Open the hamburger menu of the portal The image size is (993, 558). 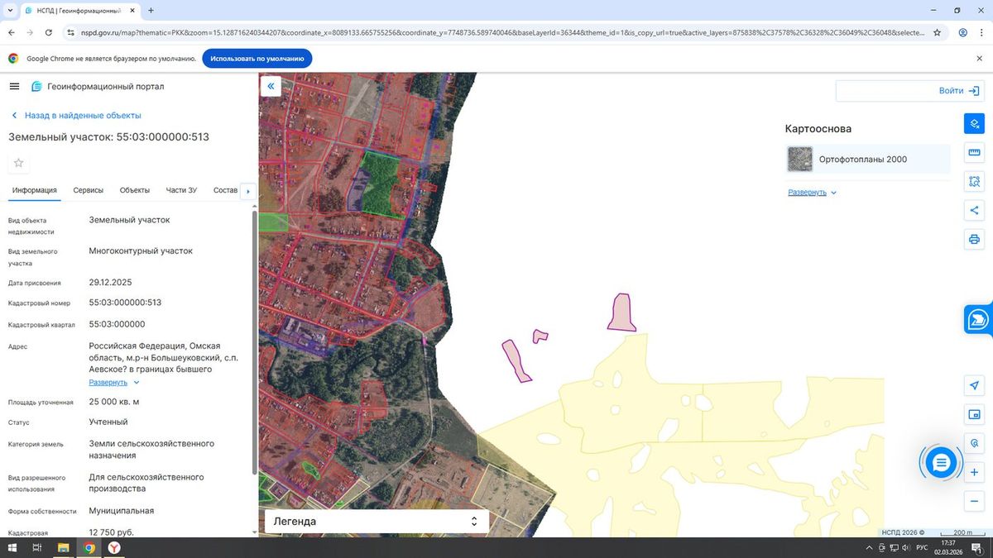(x=14, y=87)
